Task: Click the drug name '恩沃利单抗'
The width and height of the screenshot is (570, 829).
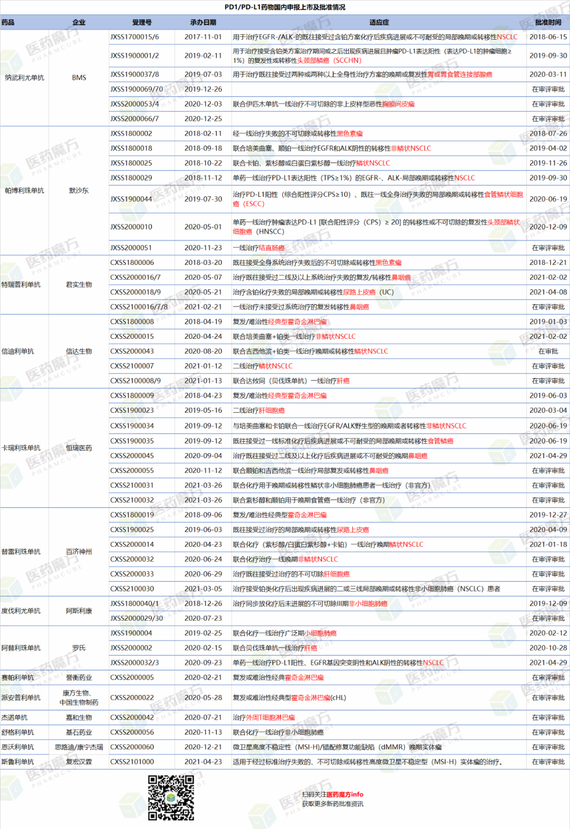Action: click(18, 747)
